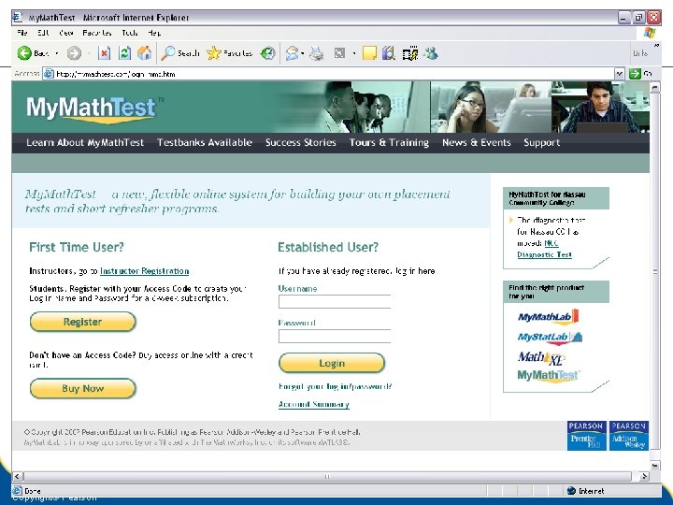Click the vertical scrollbar up arrow
The width and height of the screenshot is (673, 505).
655,87
